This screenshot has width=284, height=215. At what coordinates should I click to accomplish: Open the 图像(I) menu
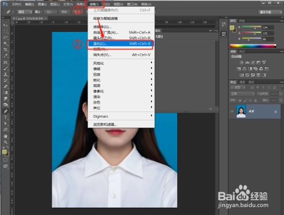42,4
